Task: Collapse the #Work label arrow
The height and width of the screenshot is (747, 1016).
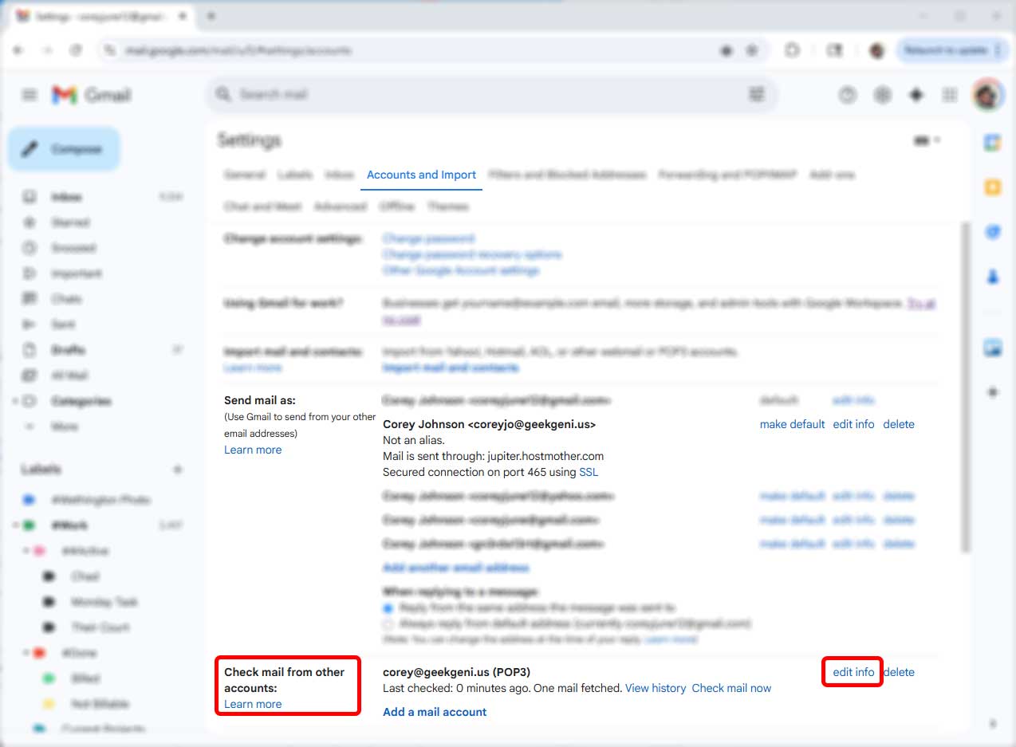Action: (15, 525)
